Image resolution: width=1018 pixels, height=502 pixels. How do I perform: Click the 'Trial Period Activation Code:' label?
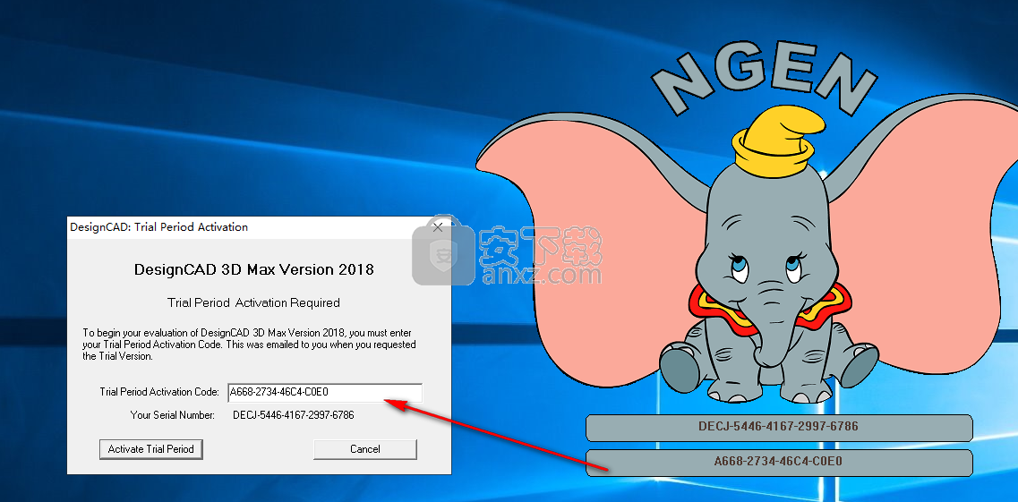tap(159, 393)
